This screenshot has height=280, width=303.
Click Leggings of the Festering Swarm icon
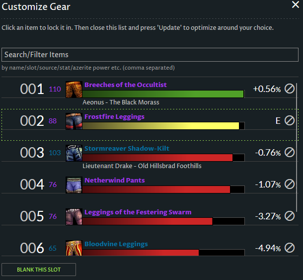(74, 216)
